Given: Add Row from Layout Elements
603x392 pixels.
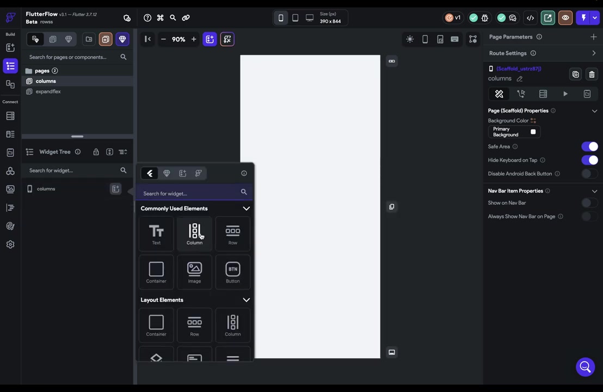Looking at the screenshot, I should coord(195,326).
